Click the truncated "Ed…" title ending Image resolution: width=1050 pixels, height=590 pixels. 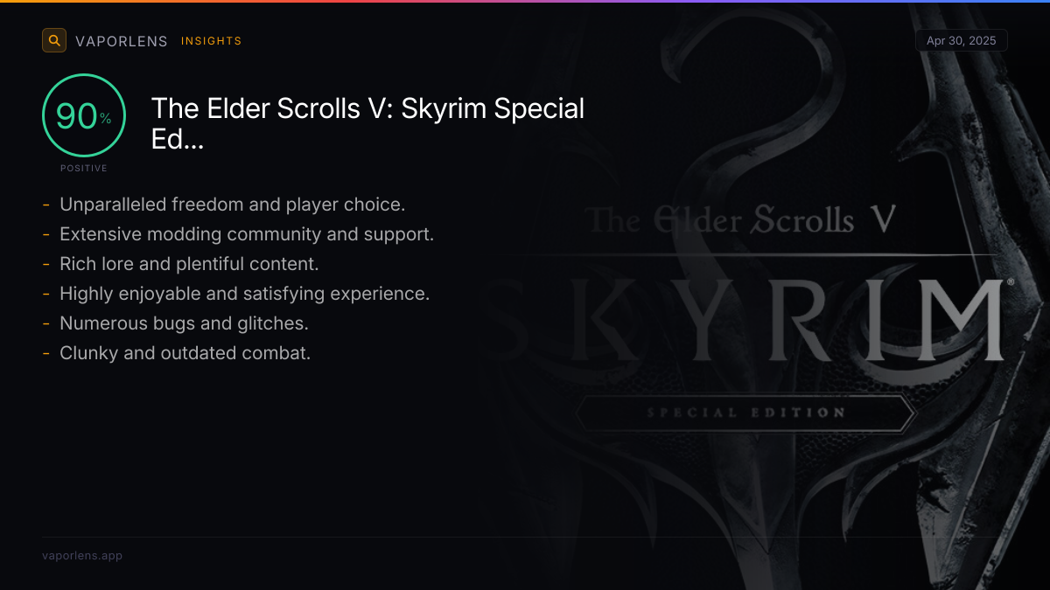tap(177, 140)
